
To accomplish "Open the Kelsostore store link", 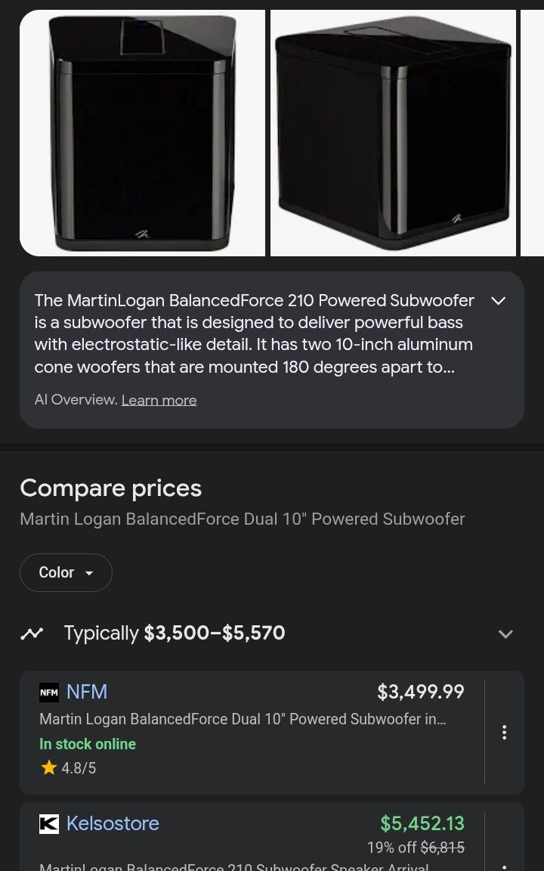I will [113, 823].
